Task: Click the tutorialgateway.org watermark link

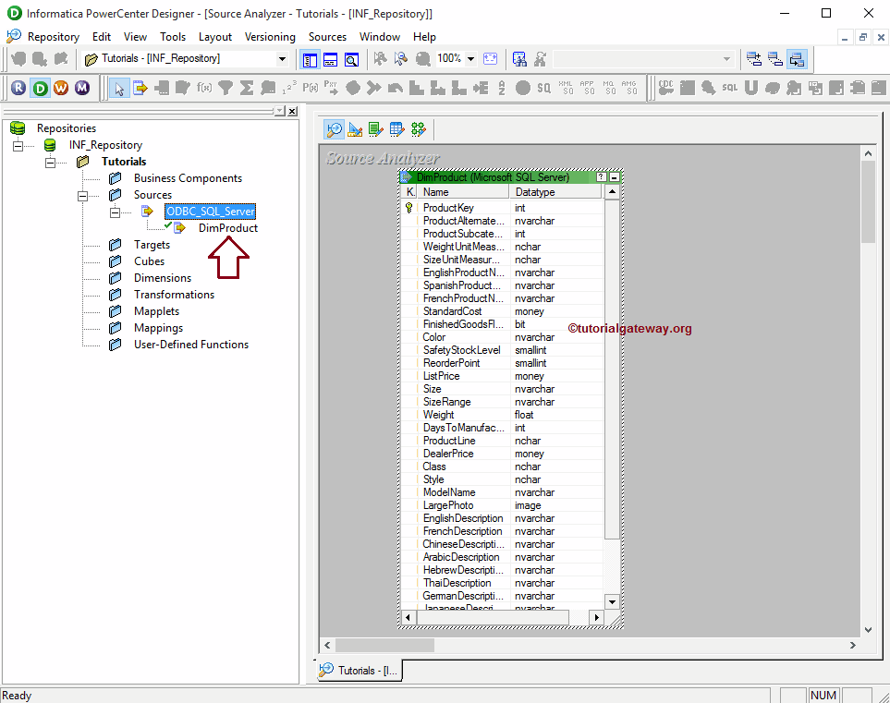Action: (629, 328)
